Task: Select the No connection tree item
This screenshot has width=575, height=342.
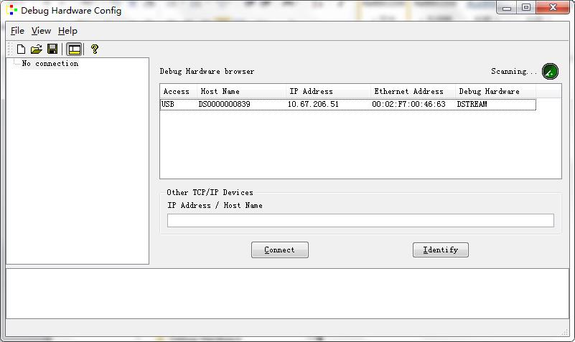Action: pyautogui.click(x=50, y=63)
